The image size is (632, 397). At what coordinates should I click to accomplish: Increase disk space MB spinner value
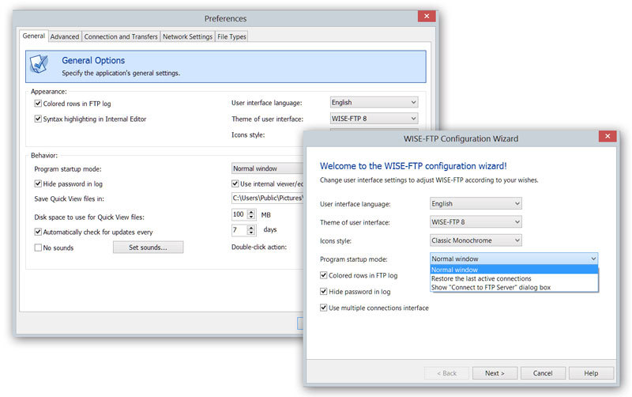[251, 212]
